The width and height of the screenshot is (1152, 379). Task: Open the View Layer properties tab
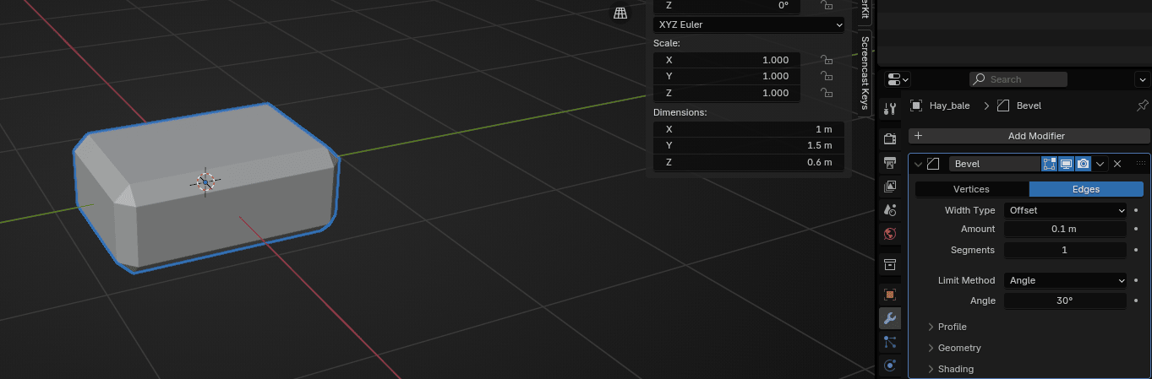click(x=889, y=186)
